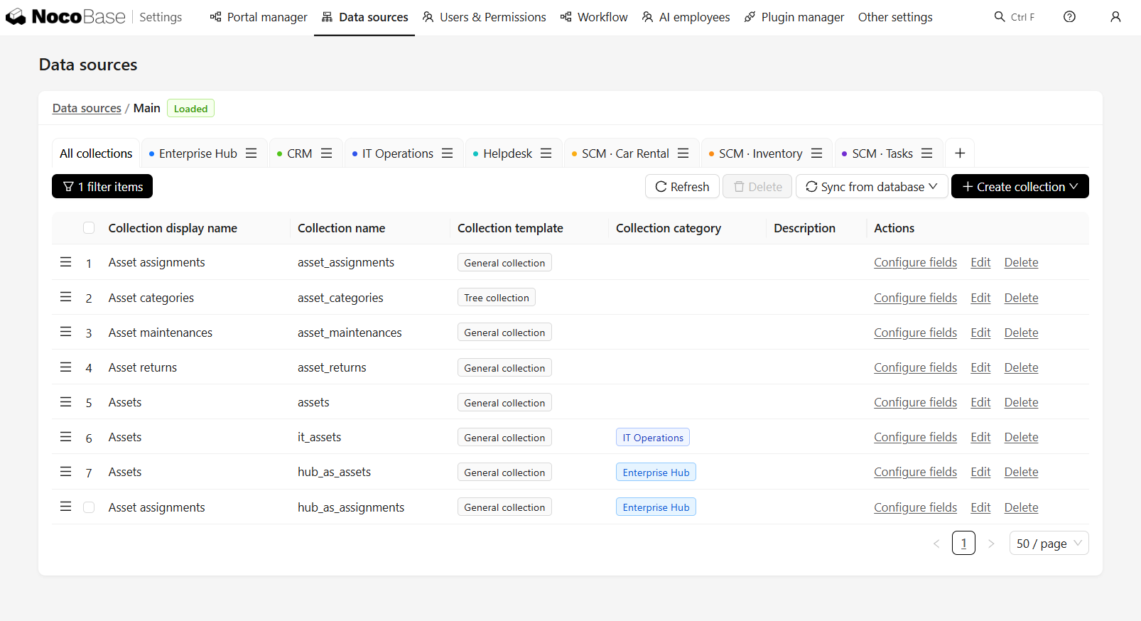
Task: Open the SCM · Car Rental tab menu icon
Action: [683, 153]
